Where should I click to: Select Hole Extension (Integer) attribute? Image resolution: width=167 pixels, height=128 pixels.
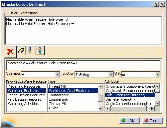130,95
